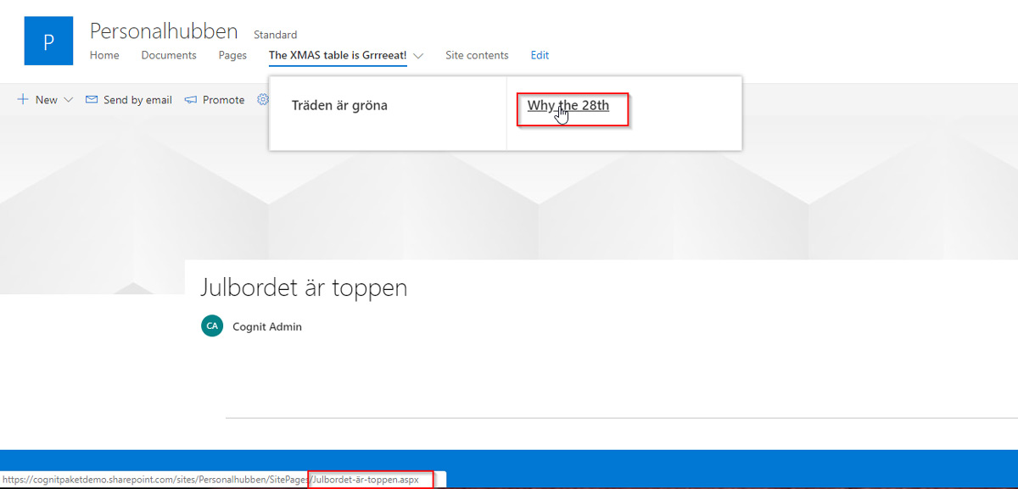Go to the Home navigation item
The height and width of the screenshot is (489, 1018).
(104, 55)
